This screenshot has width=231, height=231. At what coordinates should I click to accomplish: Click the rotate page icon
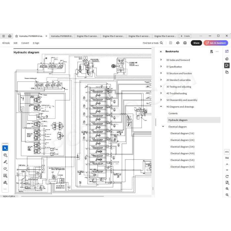[x=227, y=176]
